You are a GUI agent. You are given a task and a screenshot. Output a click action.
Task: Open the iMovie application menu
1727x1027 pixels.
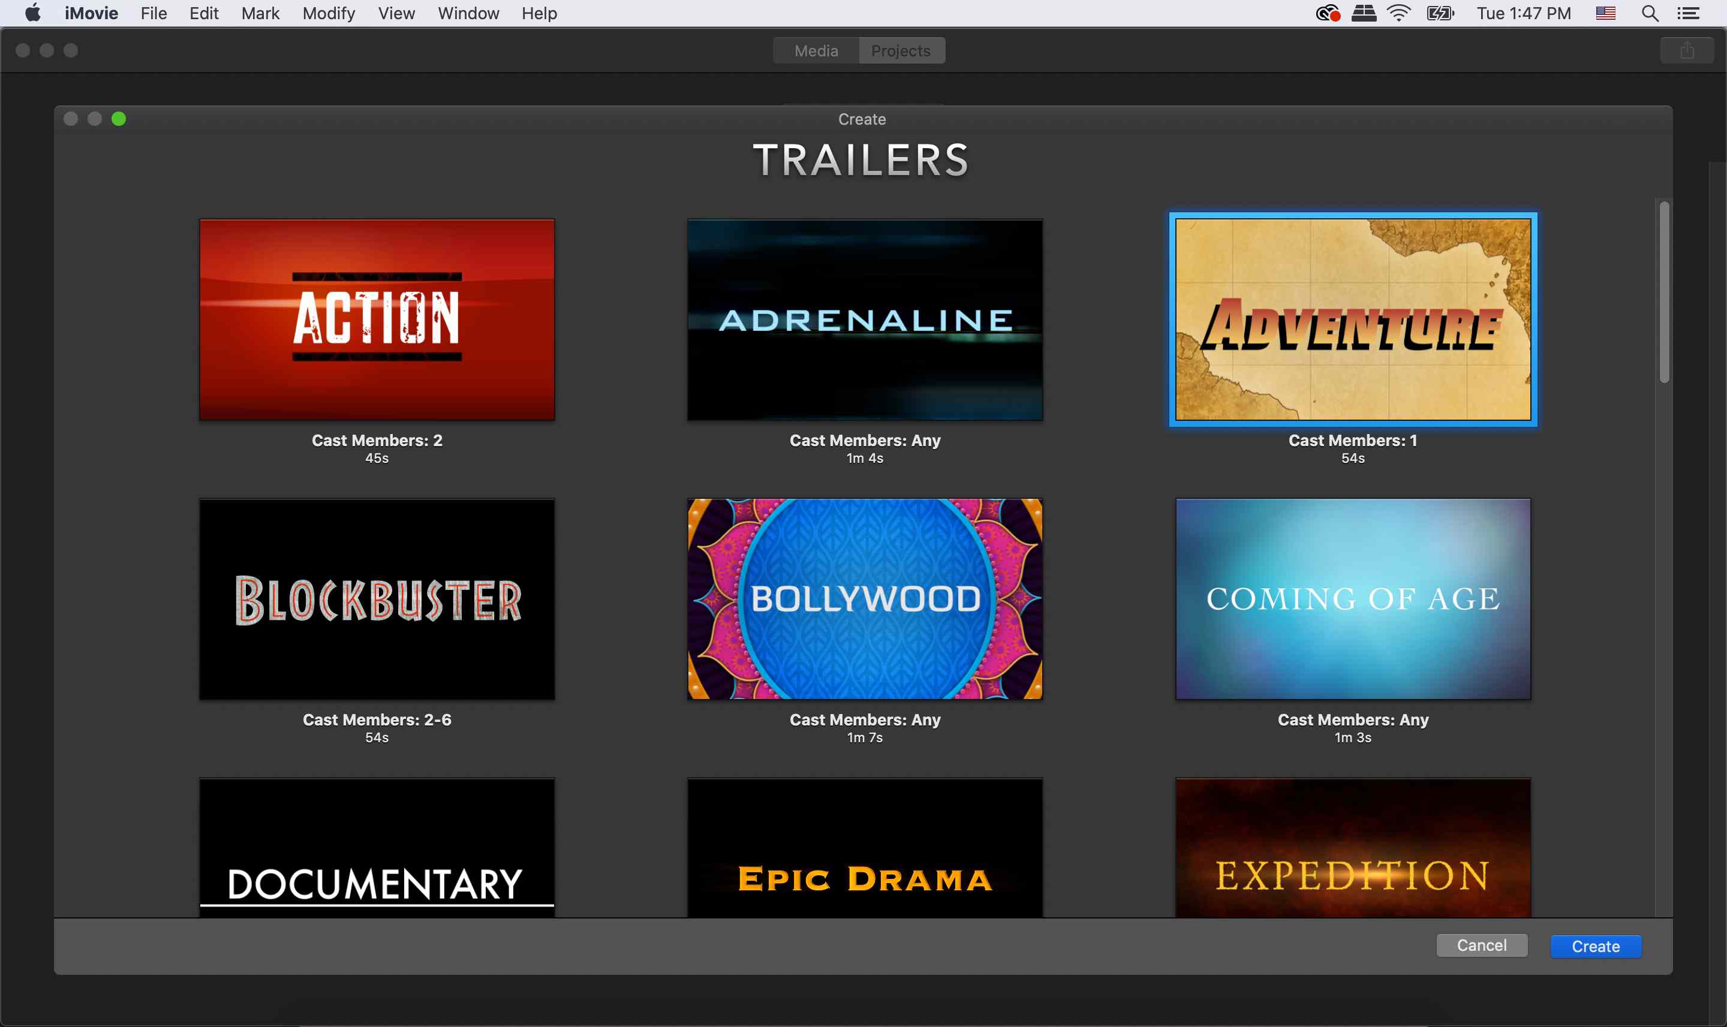pos(91,13)
